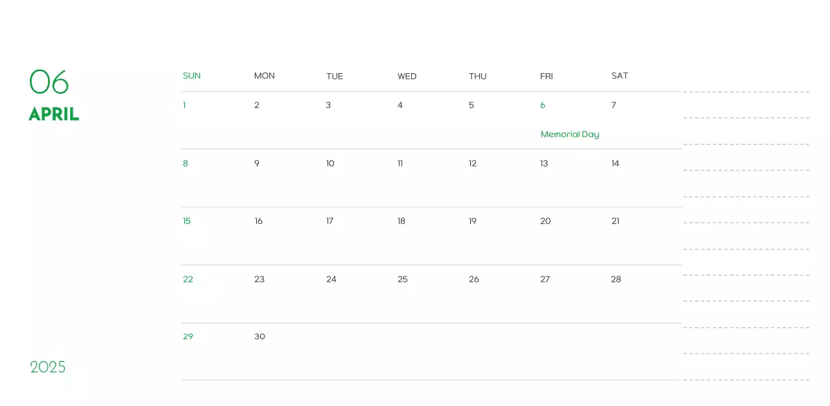Image resolution: width=830 pixels, height=406 pixels.
Task: Click day 22 in Sunday column
Action: pos(188,279)
